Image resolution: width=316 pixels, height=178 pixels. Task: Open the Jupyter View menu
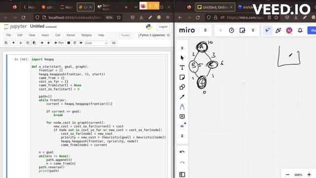point(32,35)
